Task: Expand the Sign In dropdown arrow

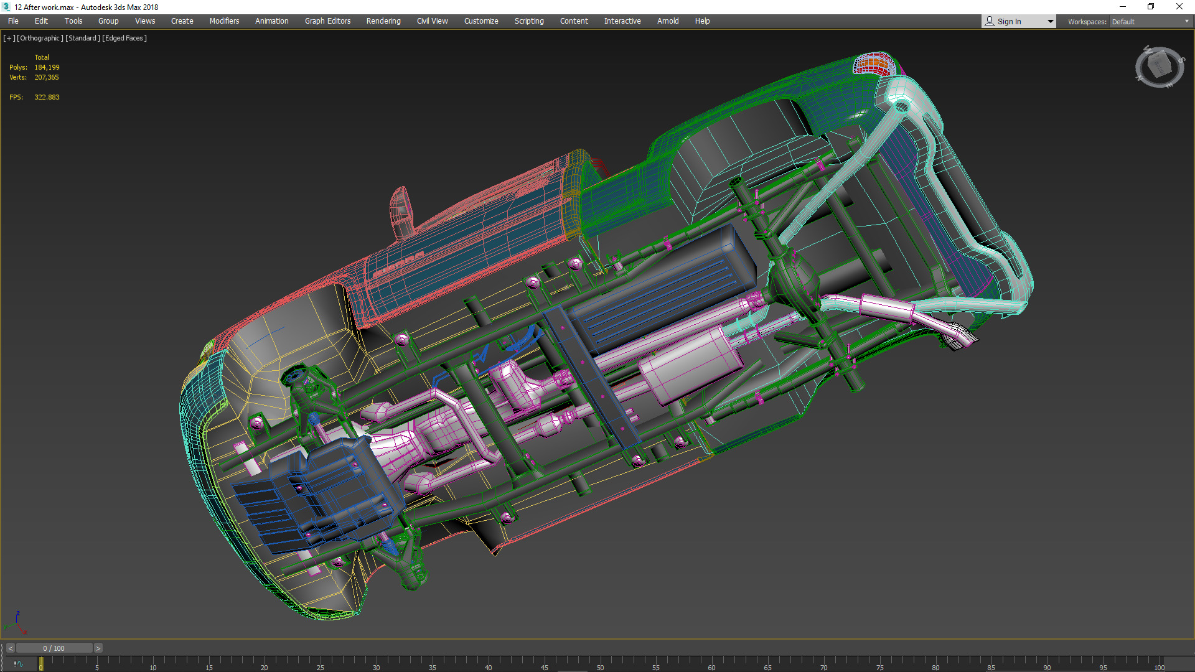Action: (1050, 21)
